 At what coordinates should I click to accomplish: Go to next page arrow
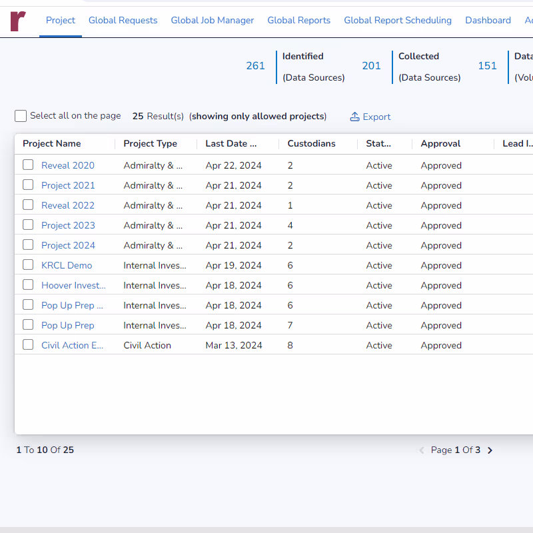coord(490,450)
